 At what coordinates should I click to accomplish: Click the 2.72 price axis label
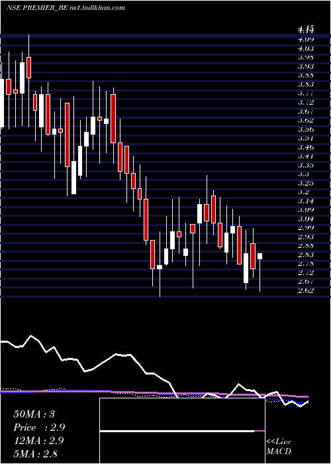coord(306,272)
